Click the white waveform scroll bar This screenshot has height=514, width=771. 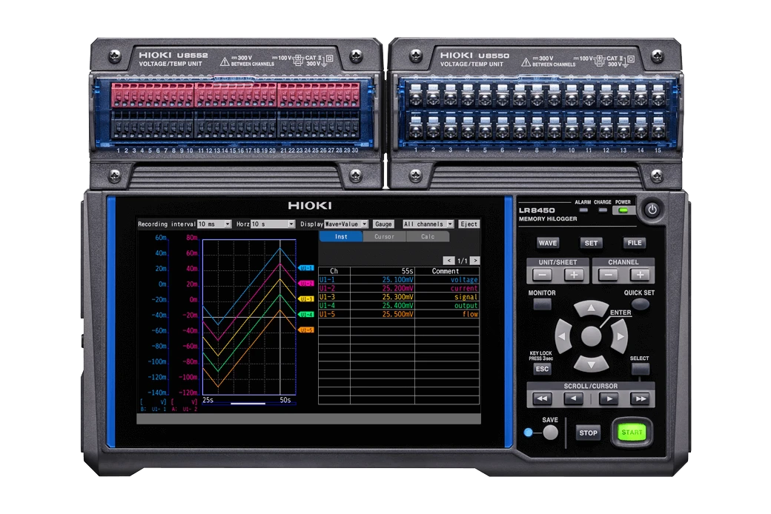248,404
